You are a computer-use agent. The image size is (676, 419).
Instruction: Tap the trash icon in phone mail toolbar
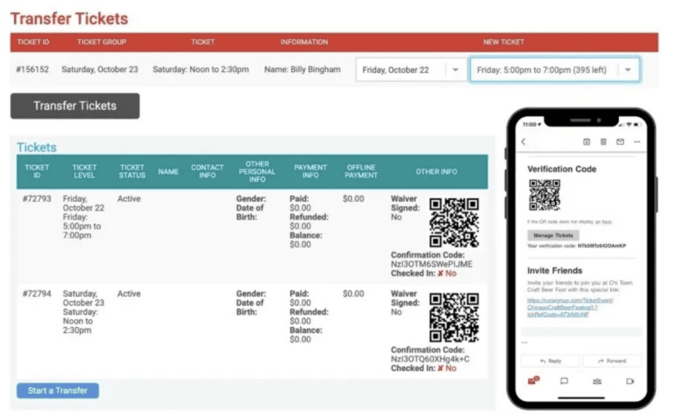(x=603, y=142)
